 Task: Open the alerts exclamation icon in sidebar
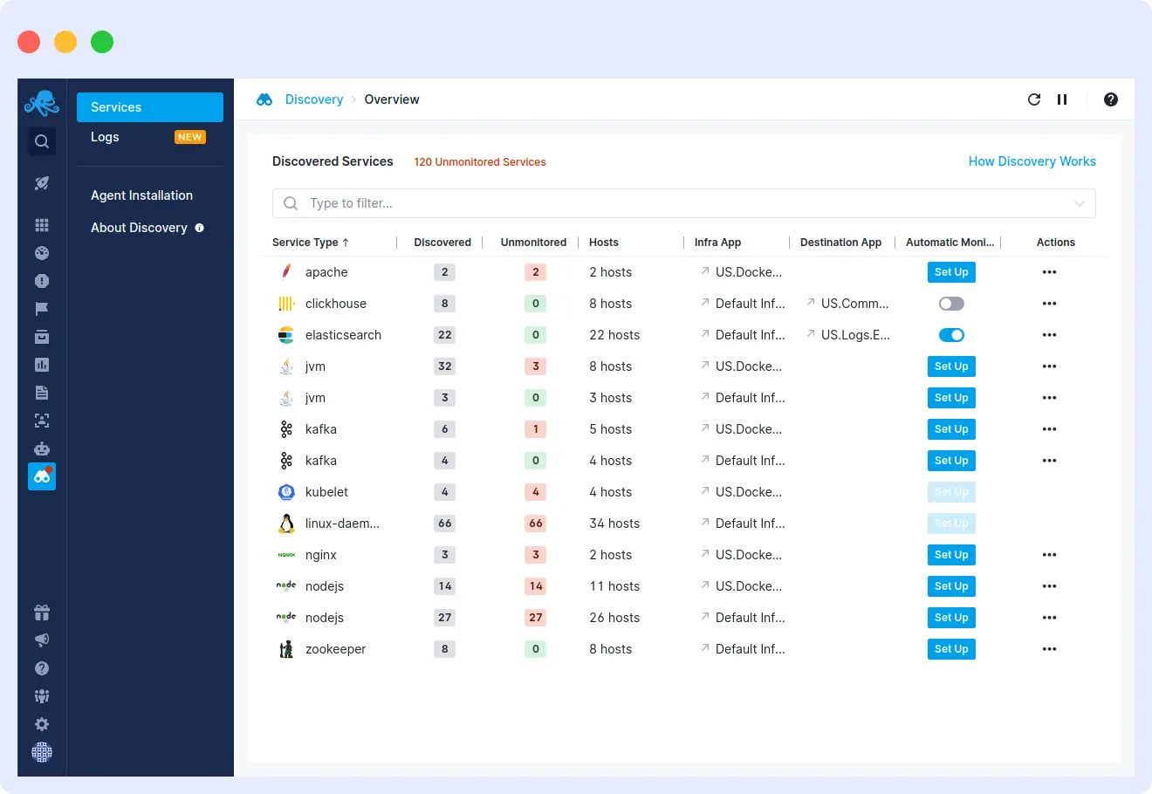[x=41, y=281]
